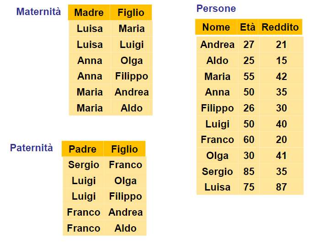Click Figlio header in the Paternità table
Screen dimensions: 309x244
click(x=124, y=149)
